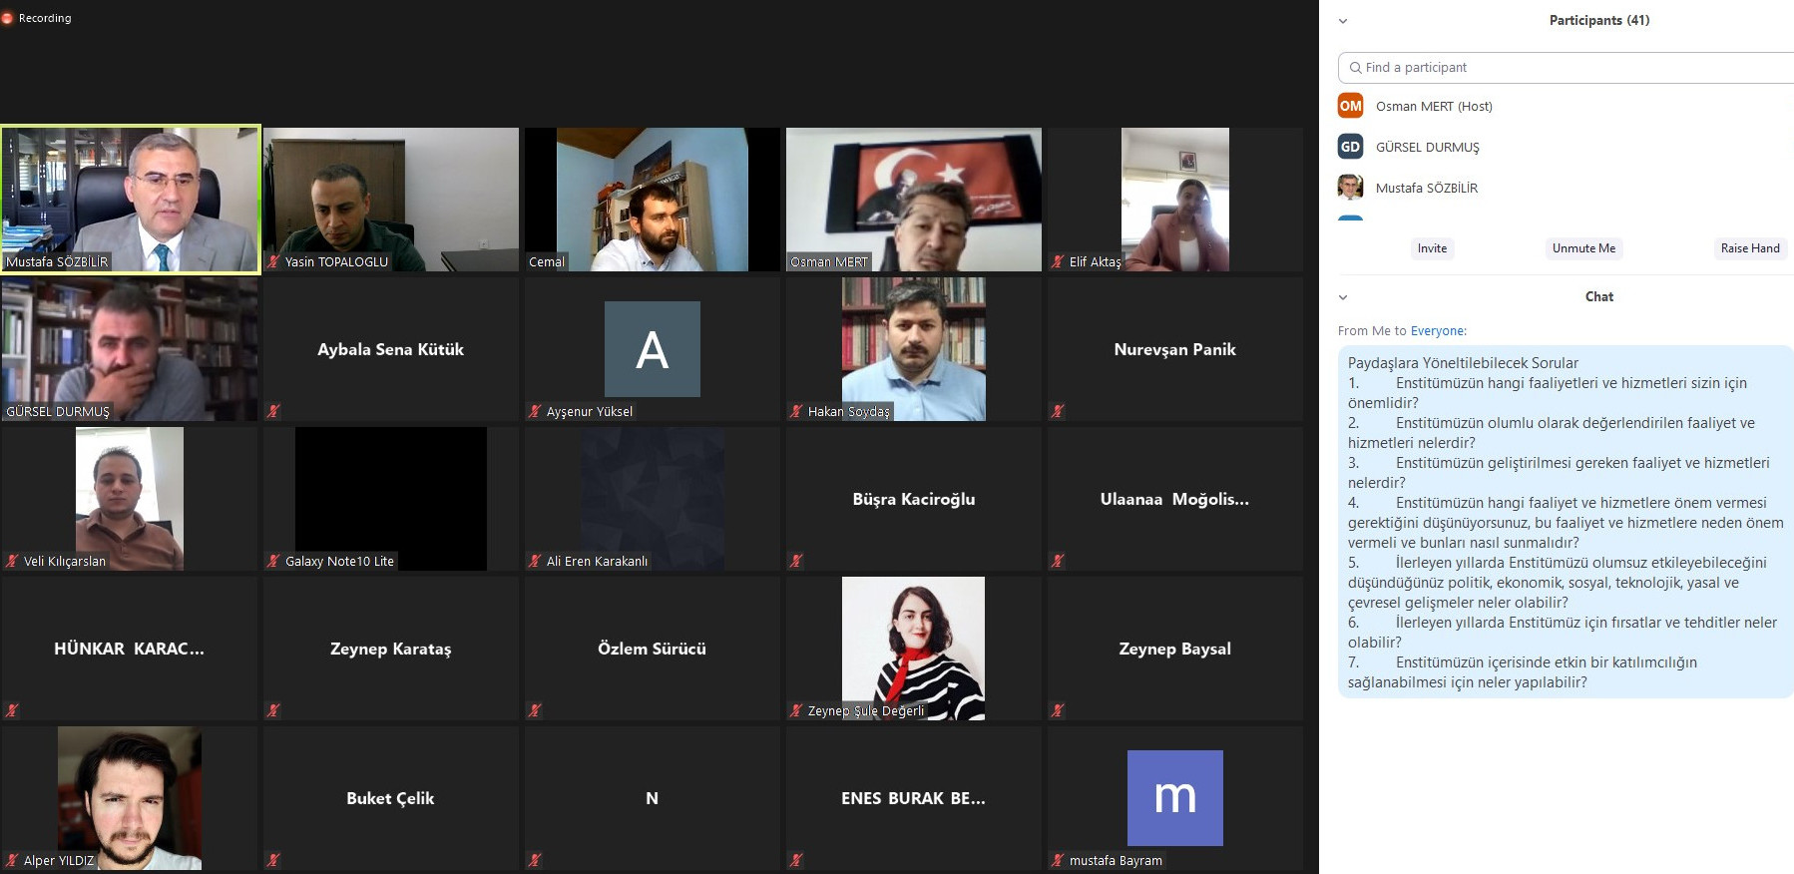
Task: Open the Everyone recipient selector in chat
Action: pyautogui.click(x=1438, y=331)
